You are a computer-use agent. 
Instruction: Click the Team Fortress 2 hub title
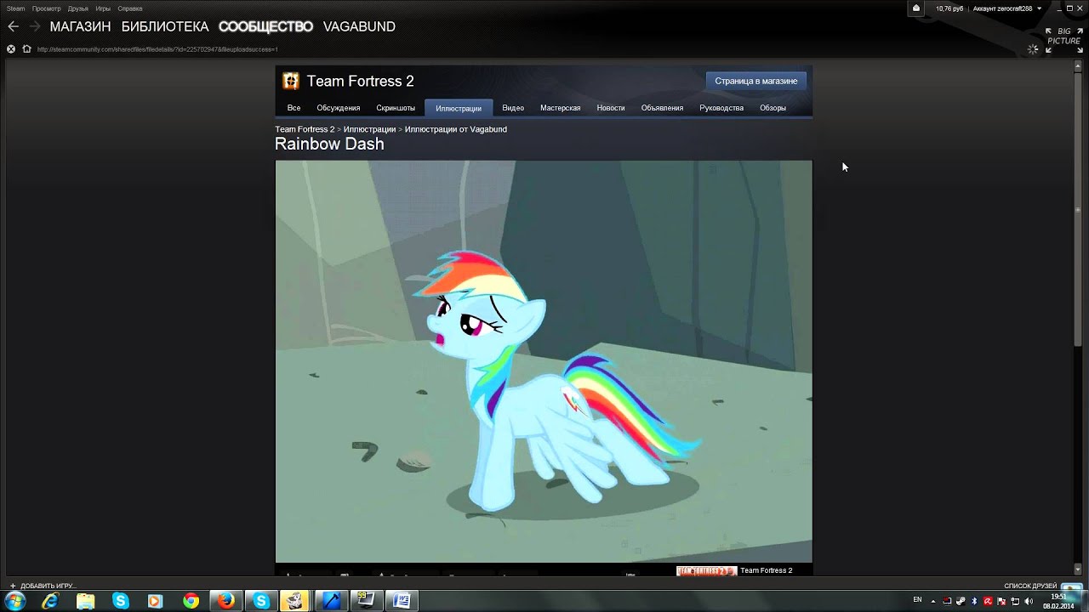pos(360,81)
